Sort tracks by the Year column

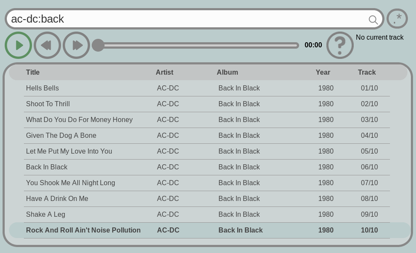pos(323,72)
